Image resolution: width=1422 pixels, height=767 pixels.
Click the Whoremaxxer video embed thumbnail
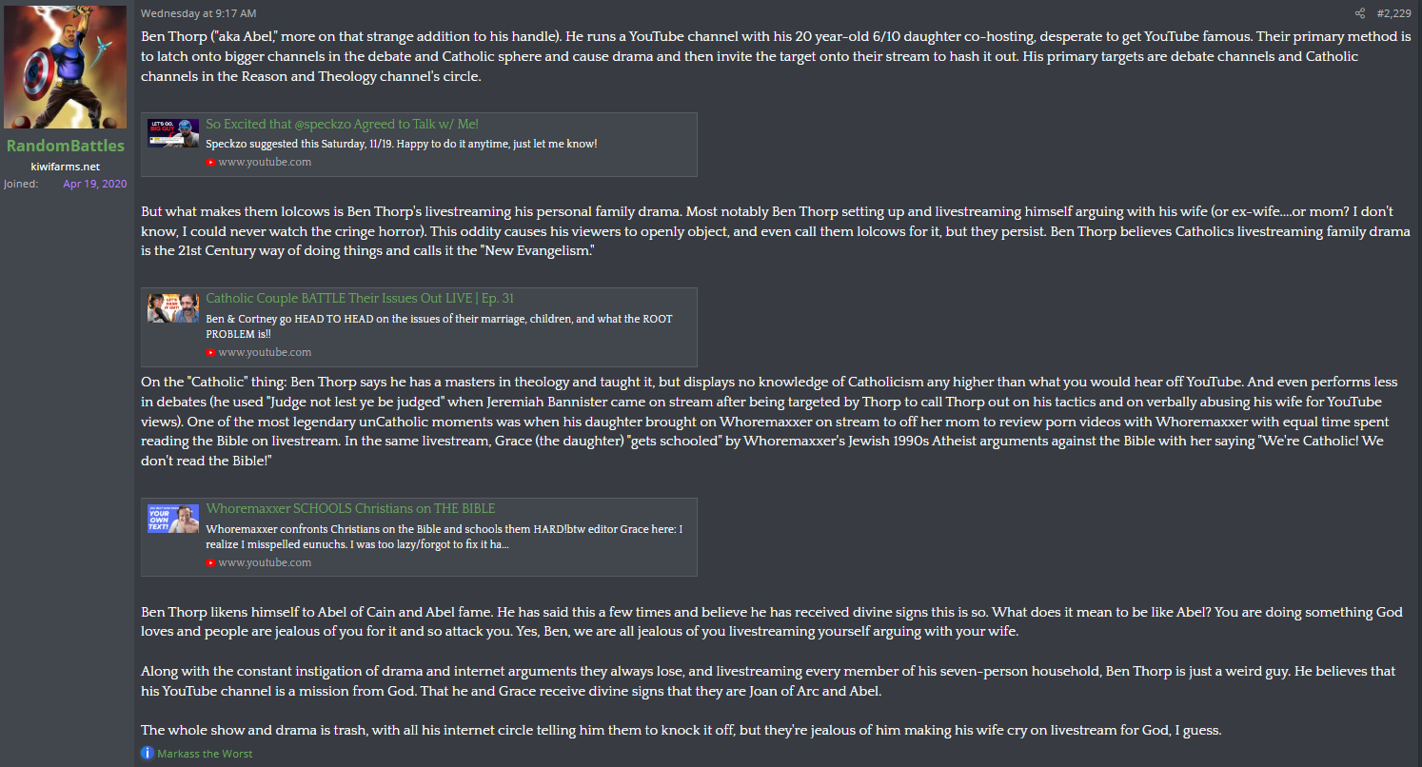(x=173, y=519)
